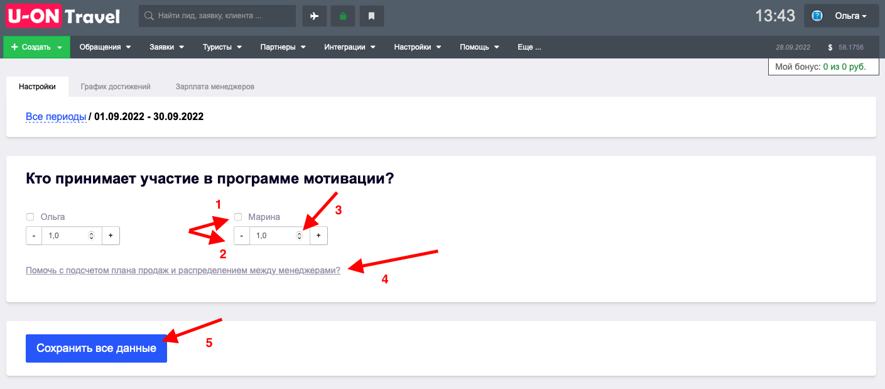Switch to the Настройки tab
885x389 pixels.
click(x=37, y=87)
